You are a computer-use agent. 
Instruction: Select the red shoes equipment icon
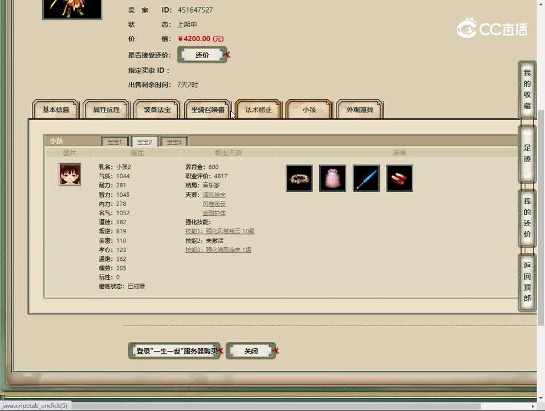(x=399, y=178)
